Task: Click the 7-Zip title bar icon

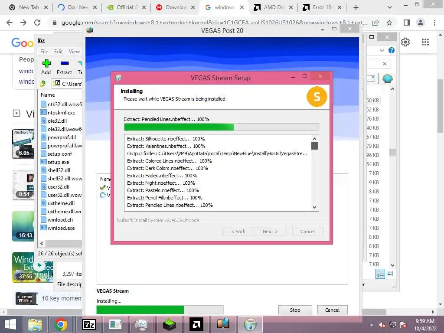Action: [x=42, y=40]
